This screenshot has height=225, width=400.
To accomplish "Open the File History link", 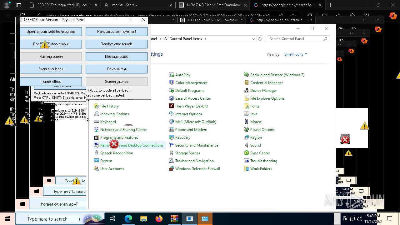I will pos(109,106).
